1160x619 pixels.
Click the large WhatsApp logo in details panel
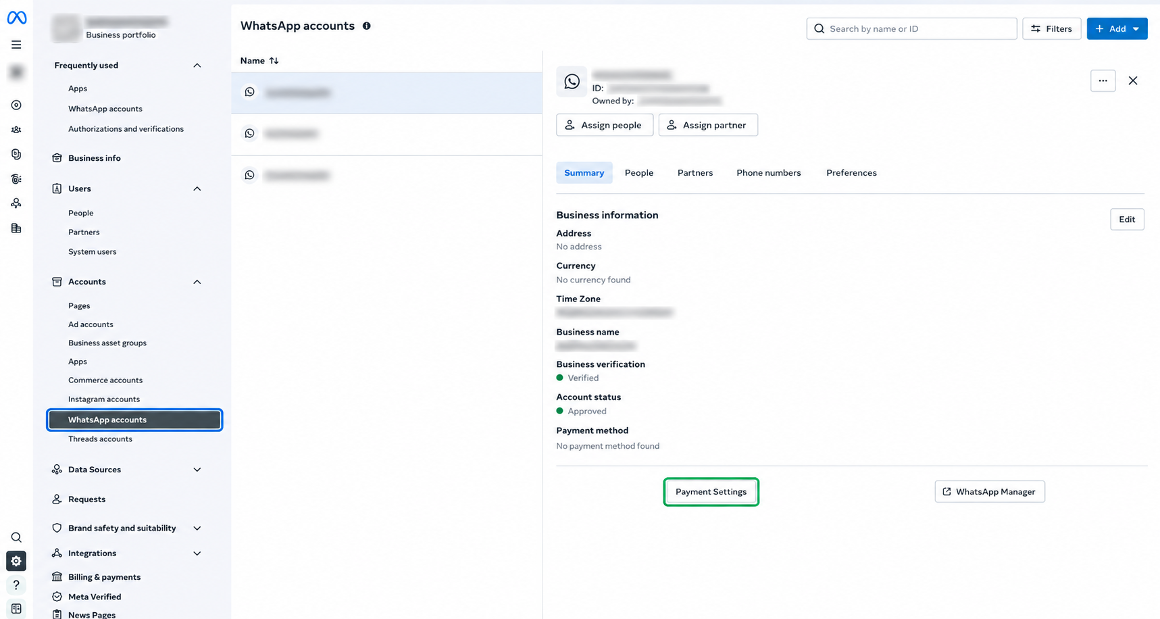(572, 82)
